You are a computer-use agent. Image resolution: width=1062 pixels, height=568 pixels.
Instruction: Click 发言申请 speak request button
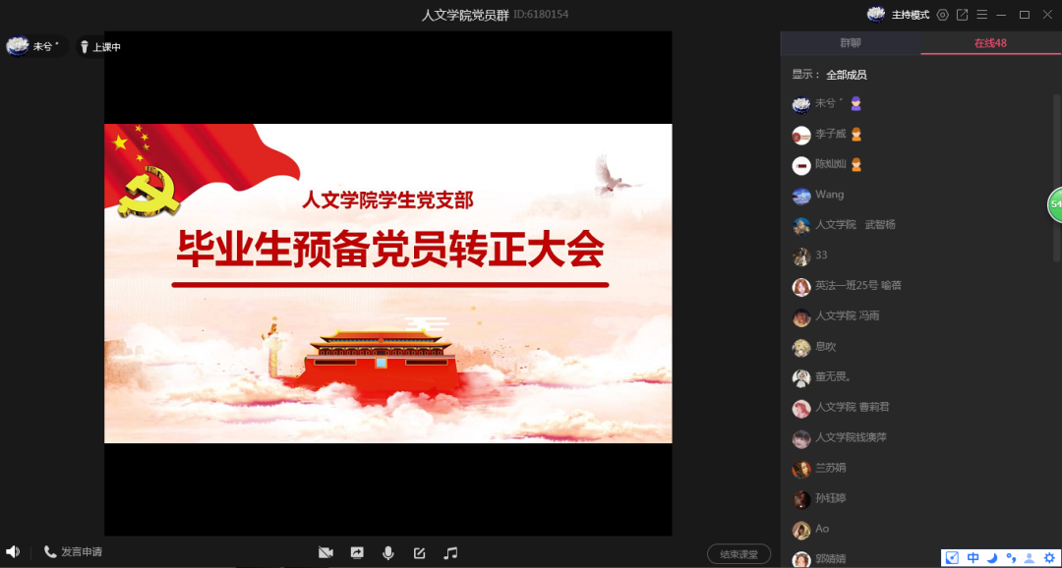click(x=73, y=552)
